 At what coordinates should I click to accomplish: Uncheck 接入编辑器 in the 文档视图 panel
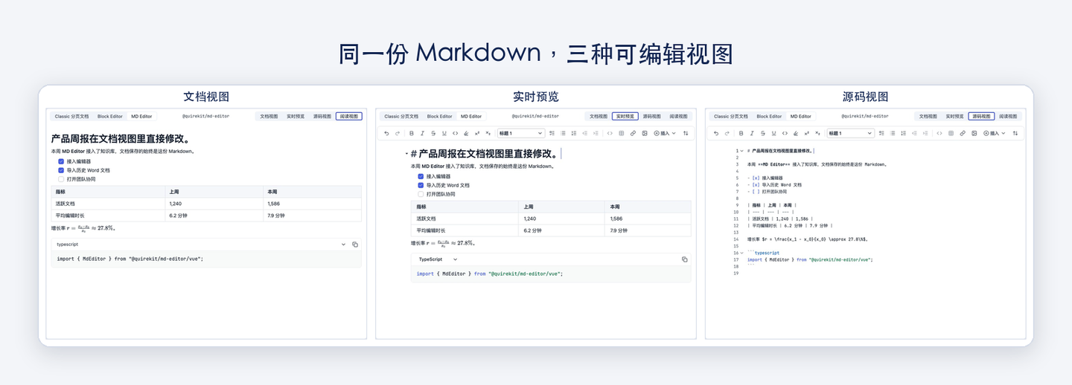[x=61, y=161]
